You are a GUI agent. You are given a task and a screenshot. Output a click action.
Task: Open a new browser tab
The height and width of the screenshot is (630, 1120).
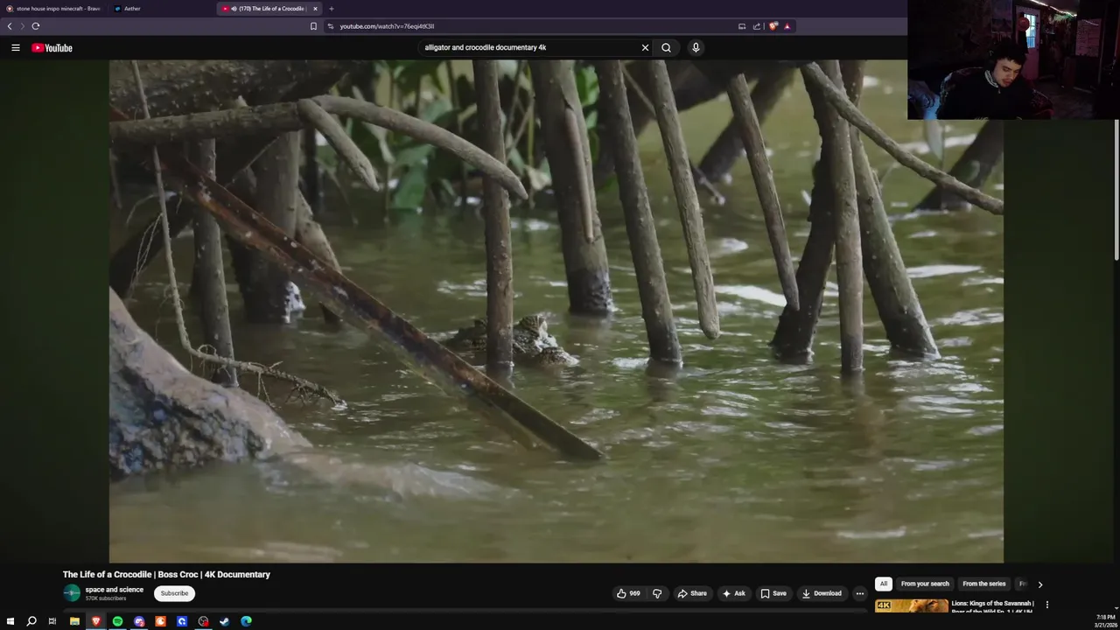331,9
